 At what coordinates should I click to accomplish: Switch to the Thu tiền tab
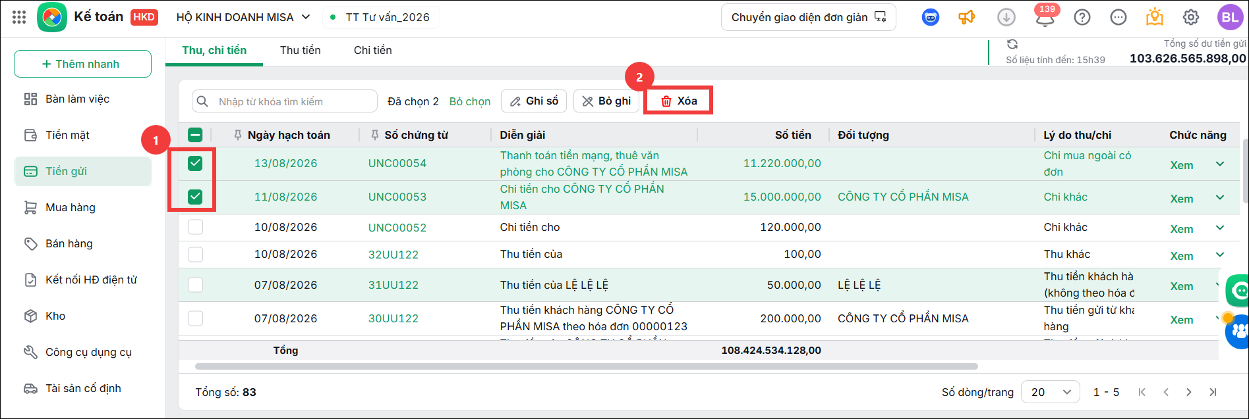pos(301,50)
